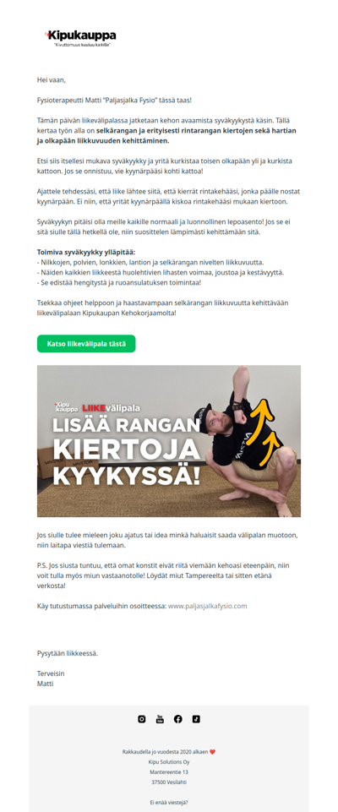The image size is (338, 812).
Task: Click the 'Kivuttomuus kuuluu kaikille' tagline
Action: point(83,46)
